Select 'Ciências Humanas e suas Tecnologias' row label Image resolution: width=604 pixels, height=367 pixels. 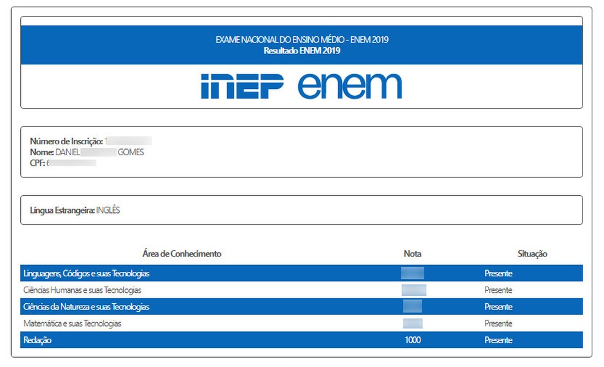(x=82, y=290)
